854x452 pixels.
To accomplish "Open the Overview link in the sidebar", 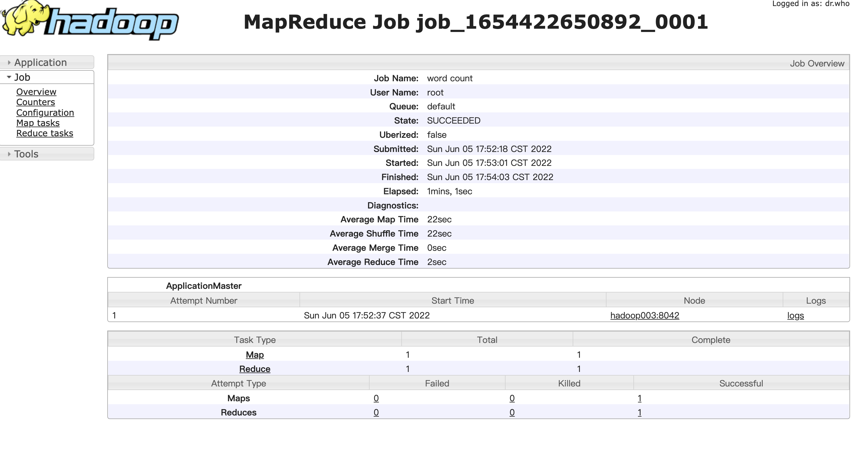I will (36, 92).
